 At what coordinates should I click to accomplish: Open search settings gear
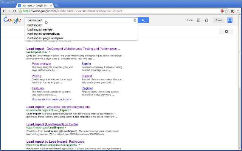point(226,31)
